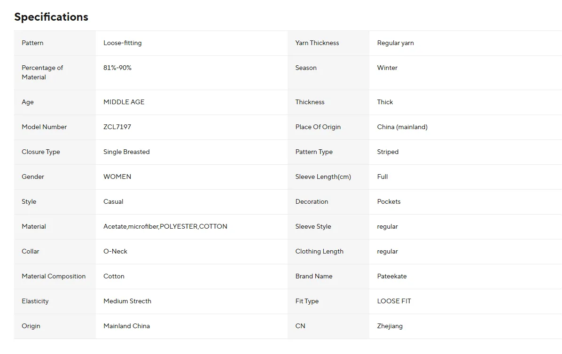This screenshot has width=562, height=354.
Task: Select the Fit Type value LOOSE FIT
Action: coord(394,301)
